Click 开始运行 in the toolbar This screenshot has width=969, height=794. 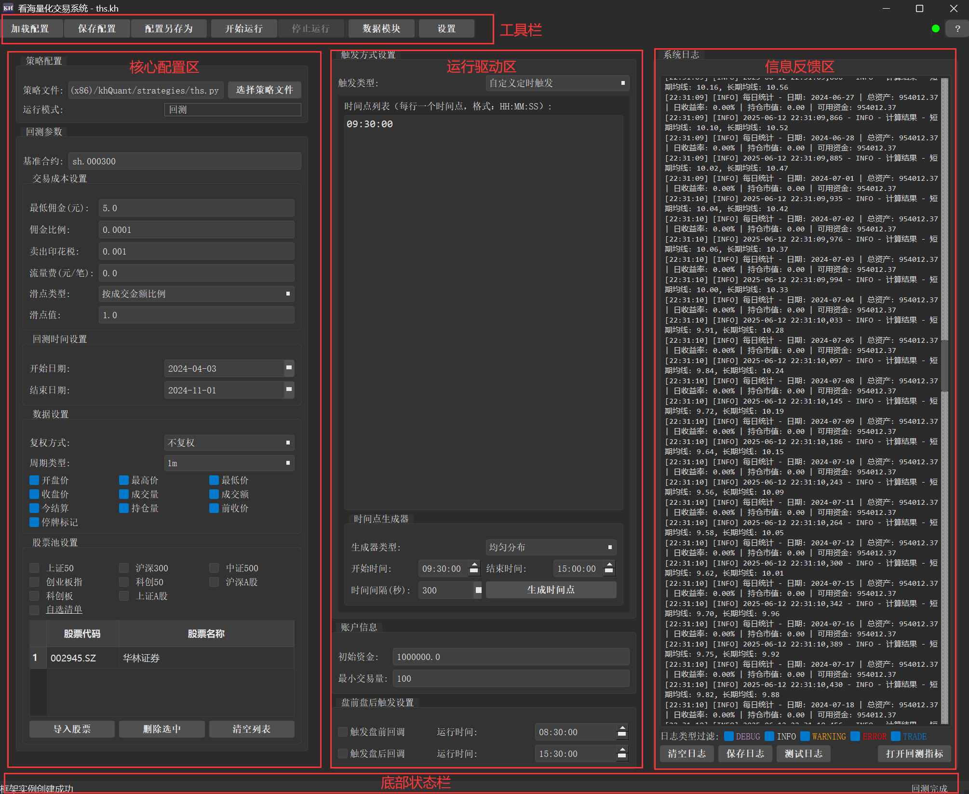click(244, 29)
